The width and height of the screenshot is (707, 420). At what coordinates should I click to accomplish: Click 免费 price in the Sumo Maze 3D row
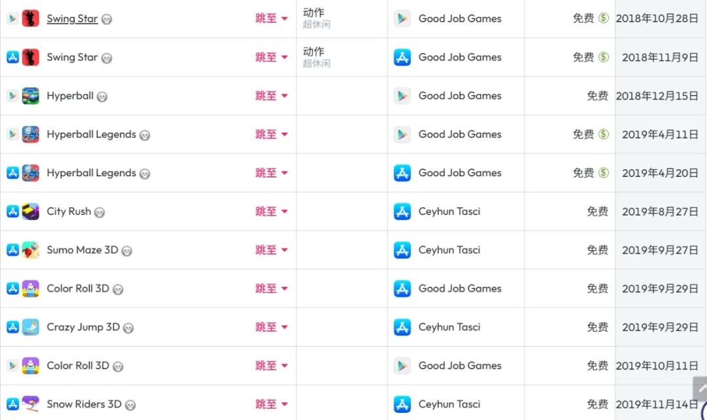598,250
